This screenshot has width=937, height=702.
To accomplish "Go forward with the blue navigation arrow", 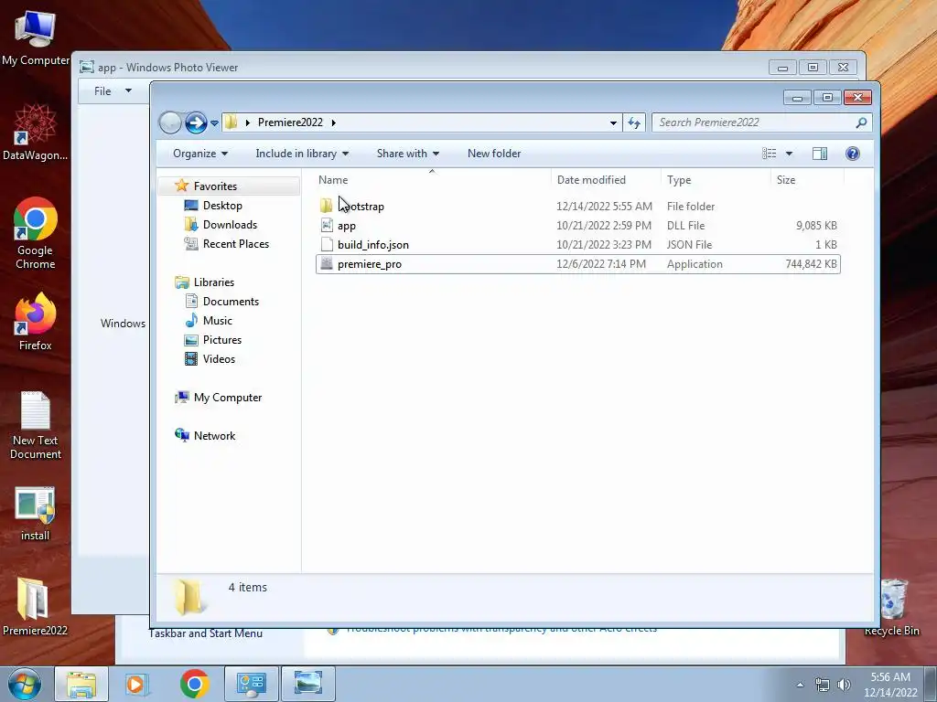I will coord(196,123).
